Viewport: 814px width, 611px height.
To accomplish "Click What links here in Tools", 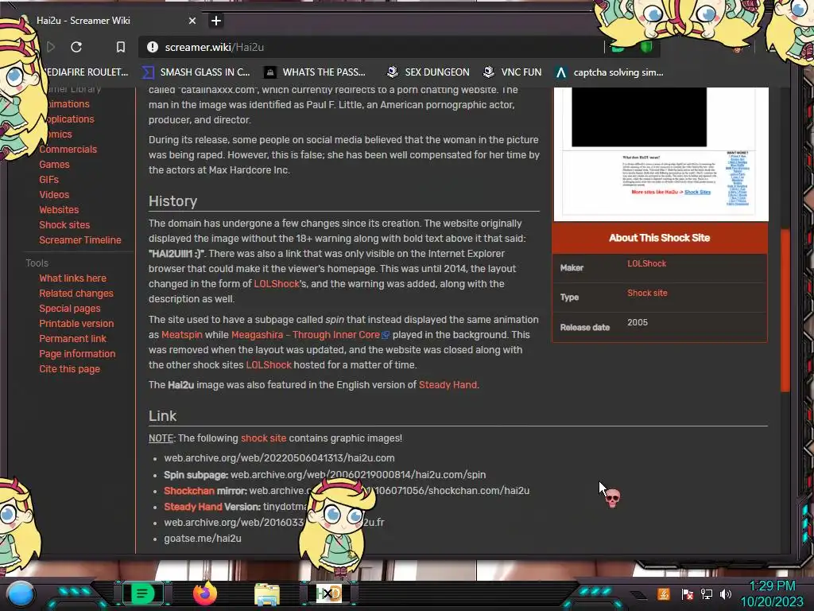I will (72, 278).
